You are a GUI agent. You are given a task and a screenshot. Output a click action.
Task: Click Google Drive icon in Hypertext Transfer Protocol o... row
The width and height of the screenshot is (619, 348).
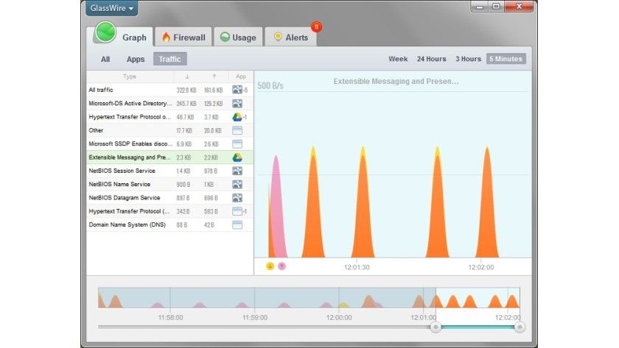(237, 117)
